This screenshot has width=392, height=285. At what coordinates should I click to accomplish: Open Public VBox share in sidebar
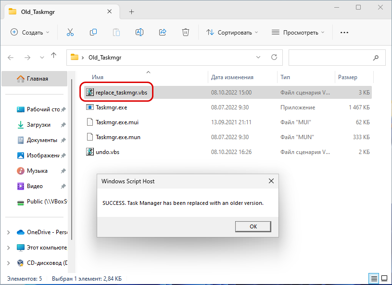(x=42, y=202)
